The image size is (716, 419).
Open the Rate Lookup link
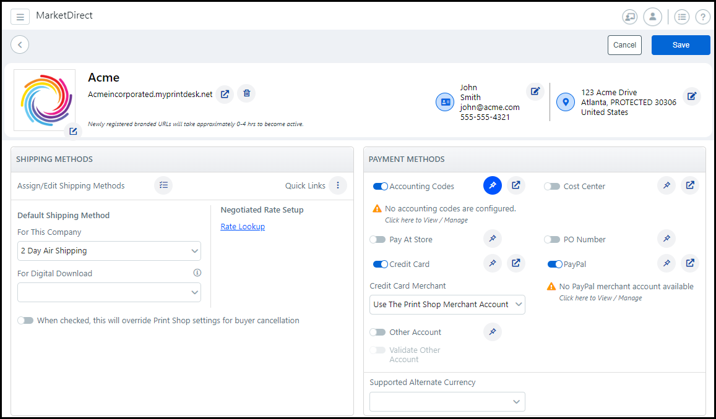point(243,227)
